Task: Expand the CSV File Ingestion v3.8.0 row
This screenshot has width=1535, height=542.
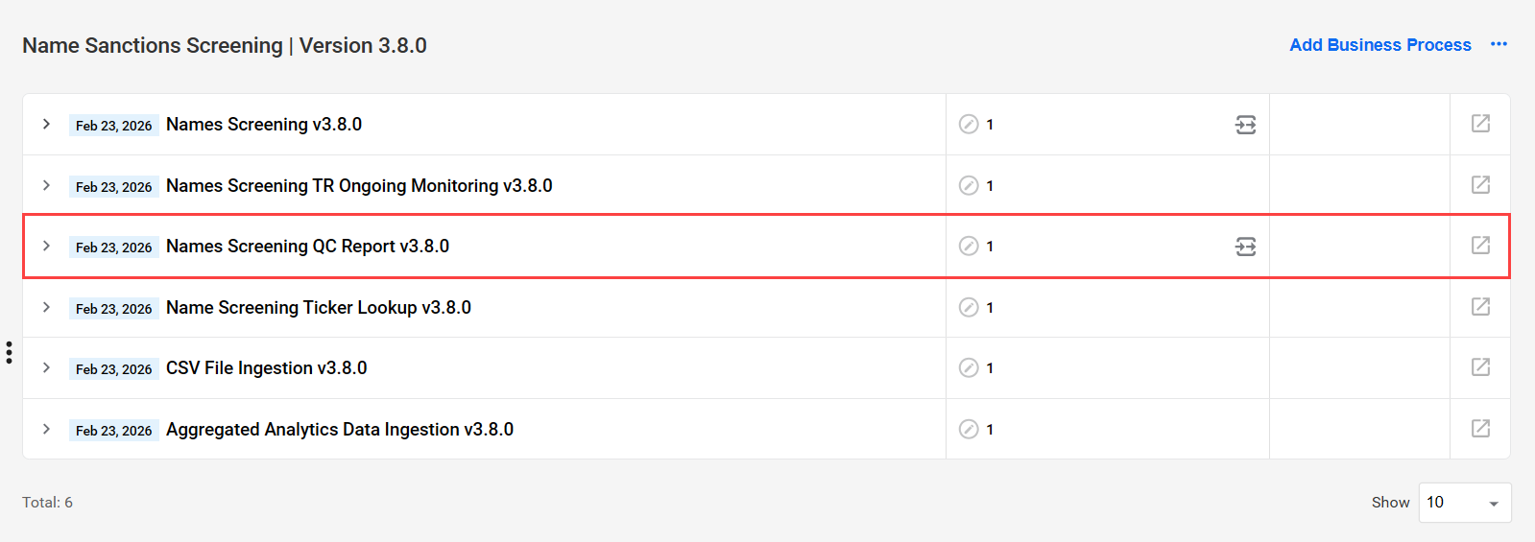Action: coord(46,367)
